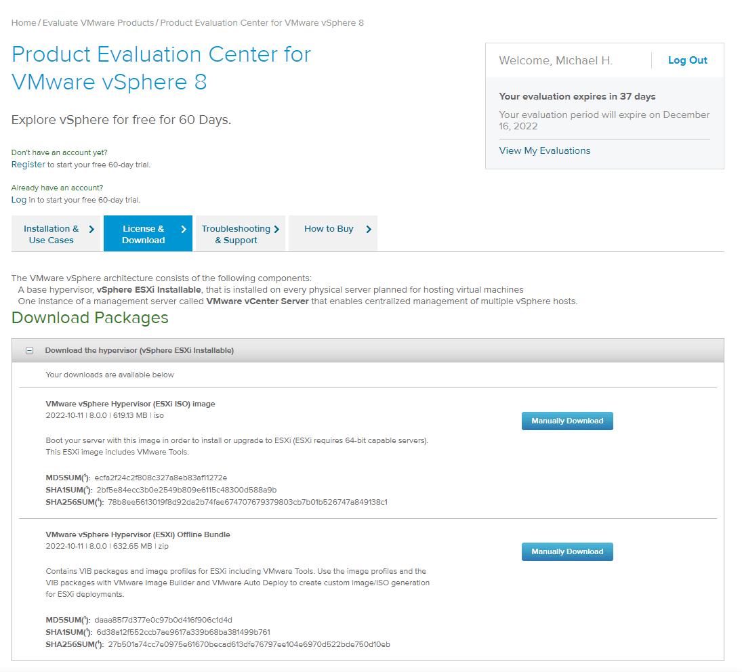
Task: Click the expiry date text 'December 16, 2022'
Action: click(604, 121)
